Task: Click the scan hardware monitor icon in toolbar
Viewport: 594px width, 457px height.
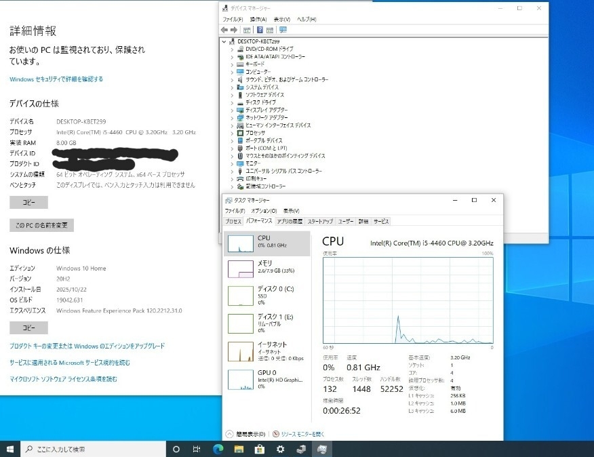Action: pos(283,30)
